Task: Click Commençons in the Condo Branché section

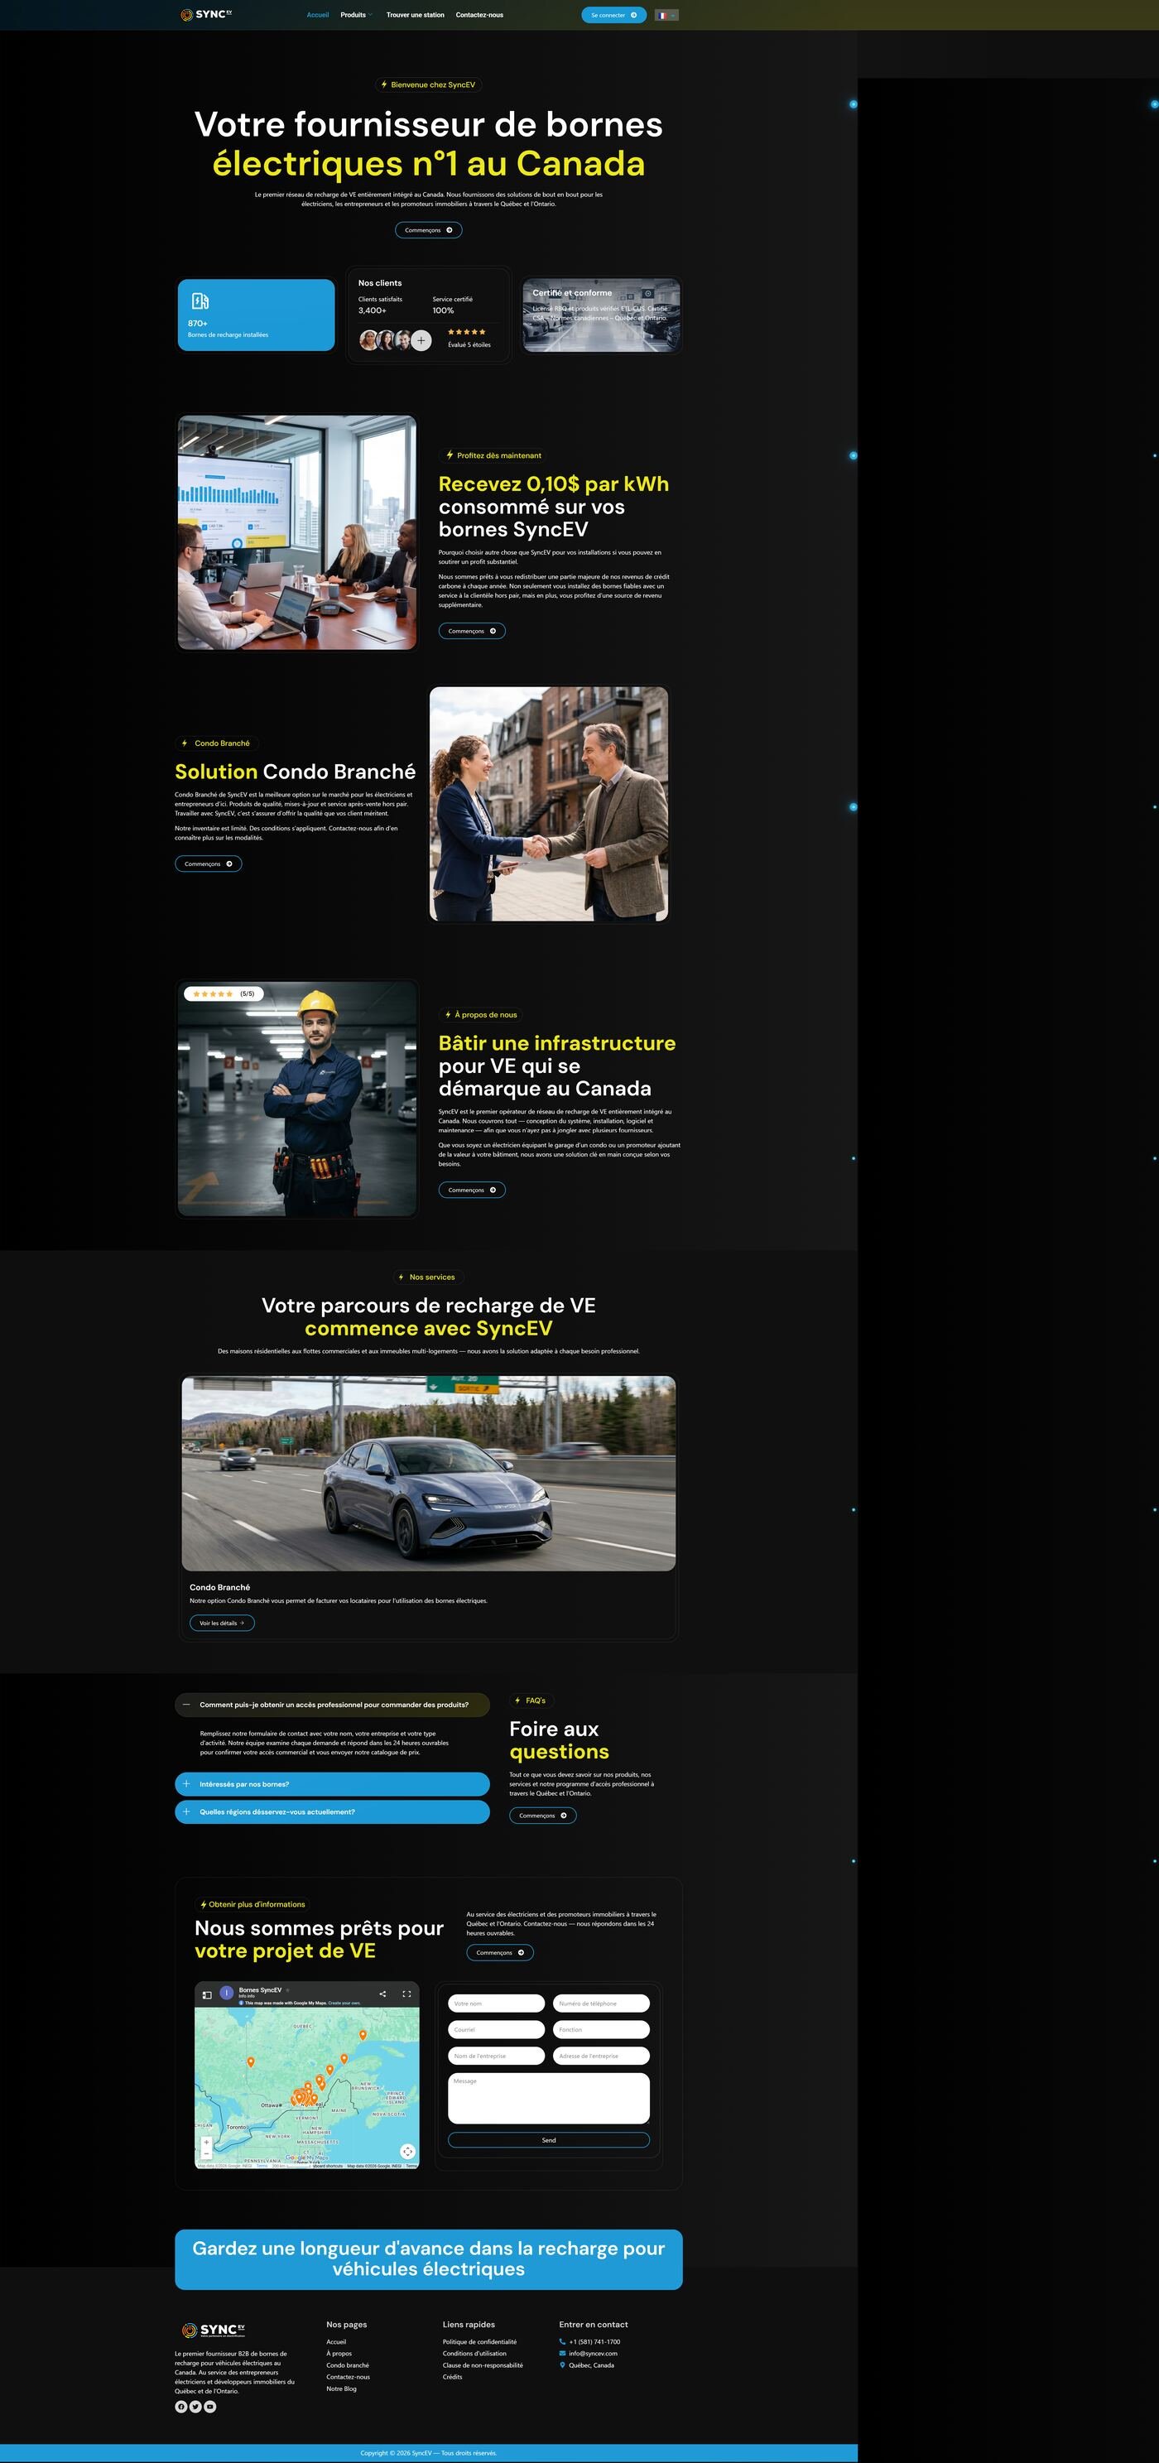Action: (209, 863)
